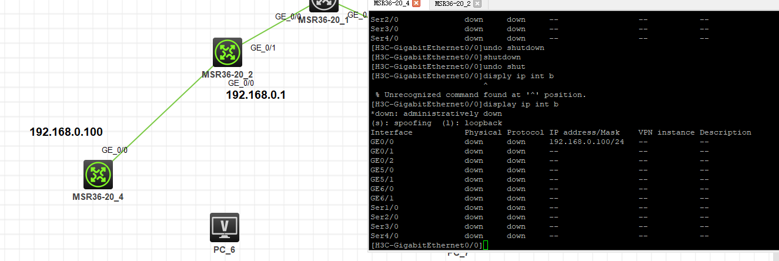This screenshot has width=779, height=261.
Task: Click the GE0/1 interface row name
Action: (382, 151)
